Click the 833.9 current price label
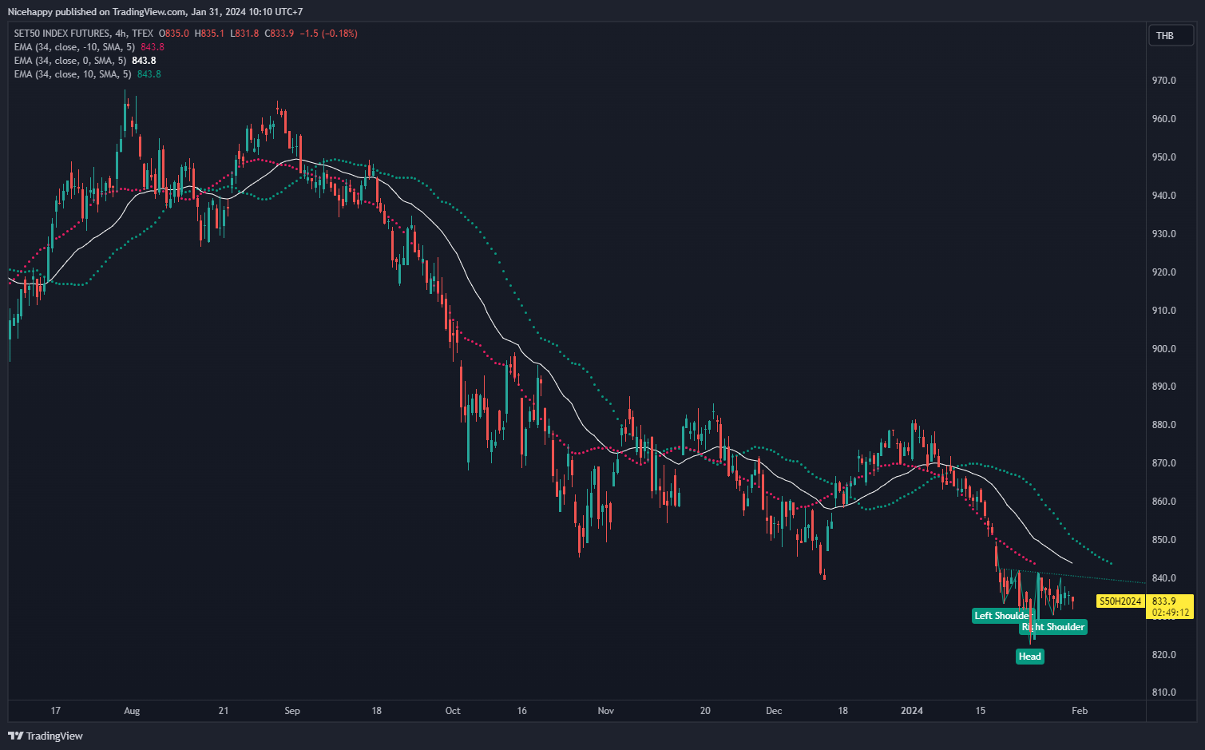Image resolution: width=1205 pixels, height=750 pixels. coord(1163,601)
